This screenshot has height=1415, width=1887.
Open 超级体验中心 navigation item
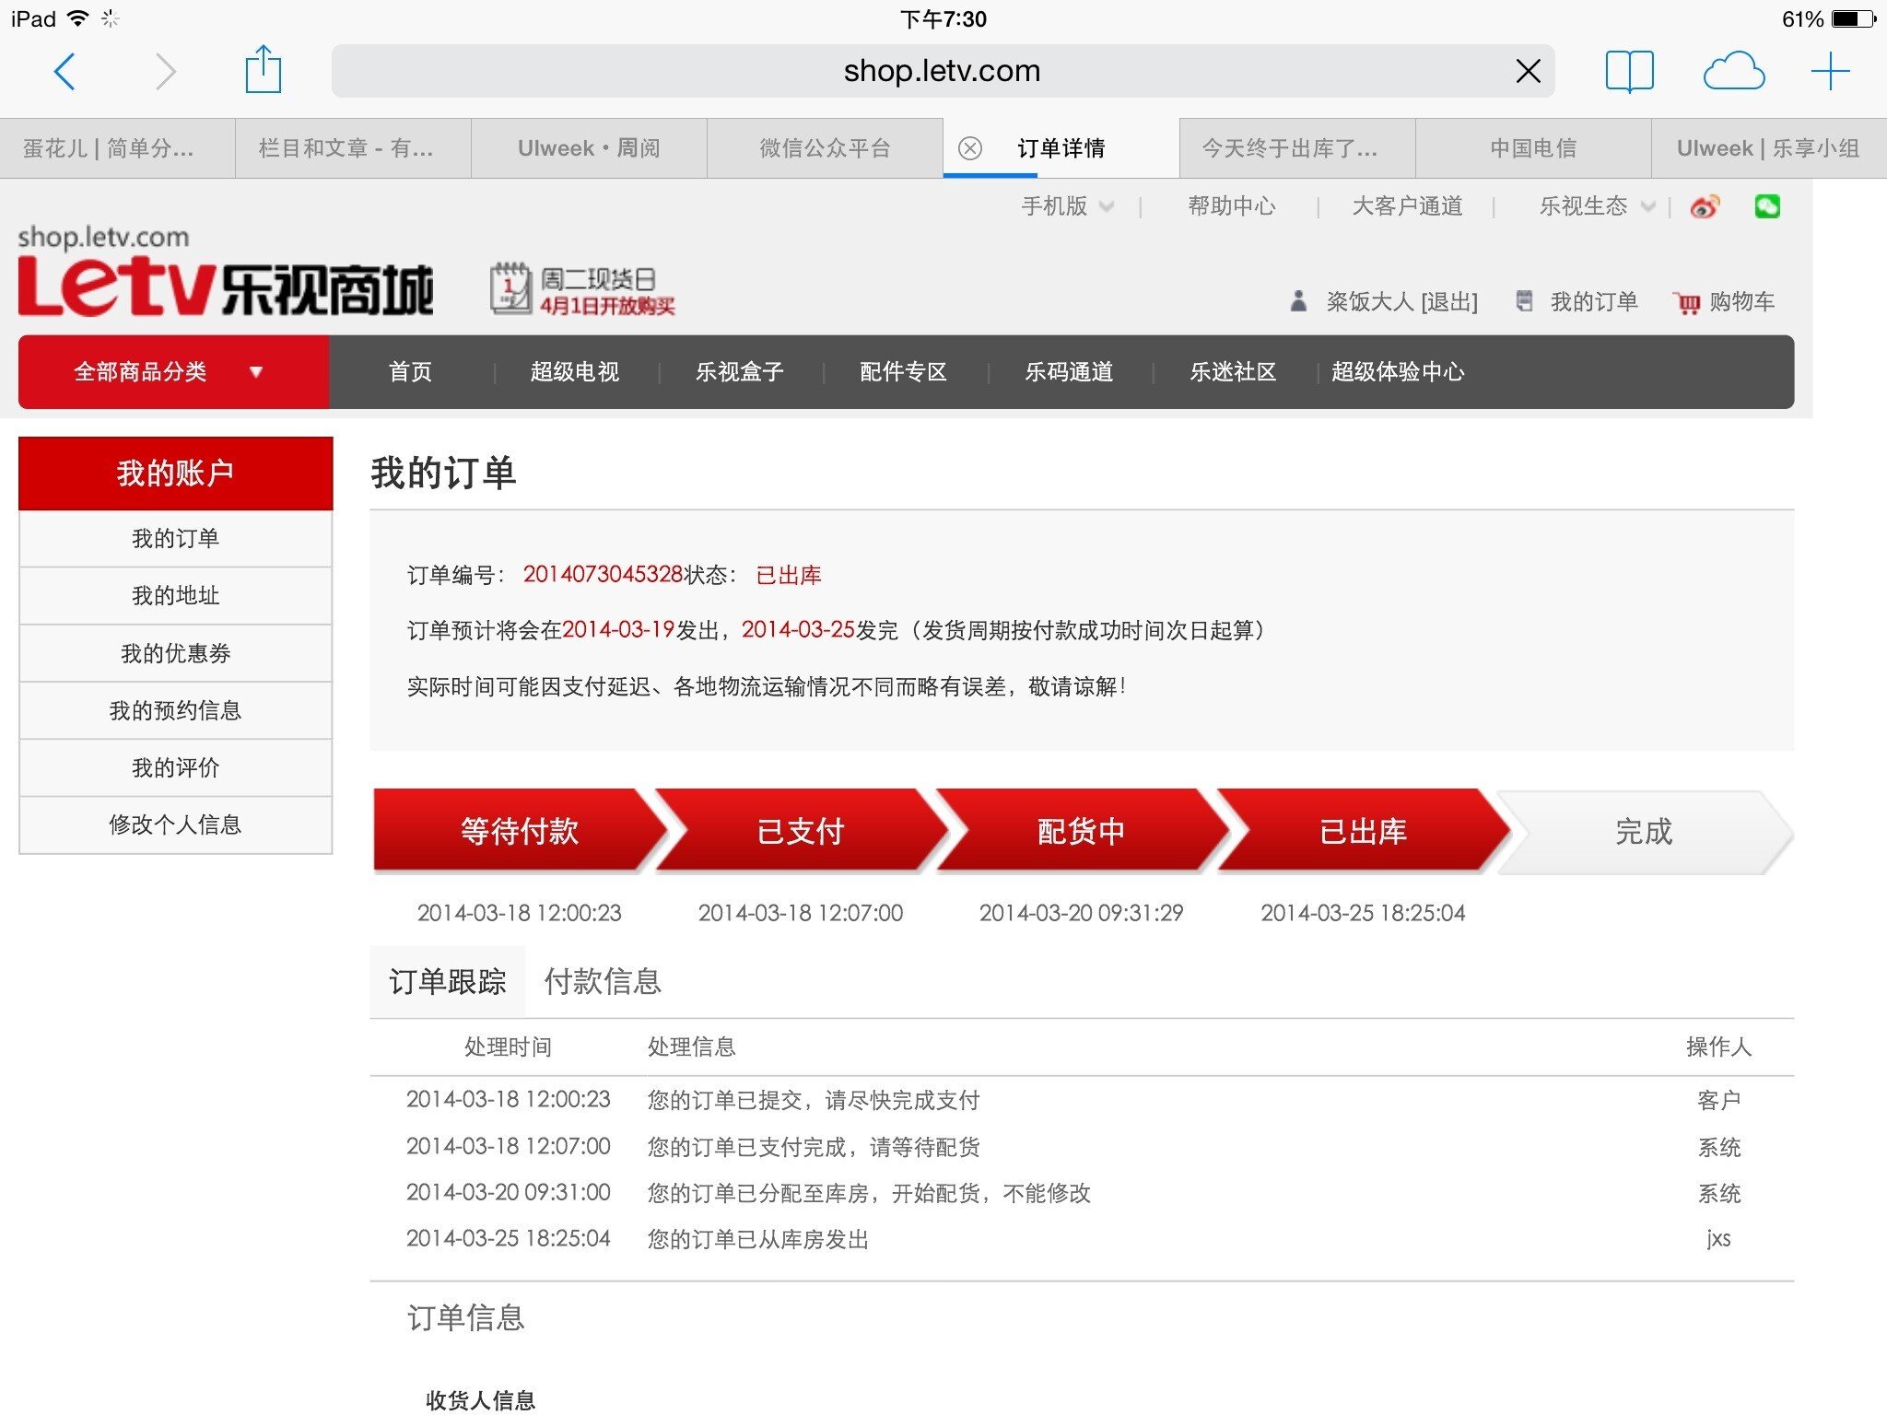(1398, 372)
